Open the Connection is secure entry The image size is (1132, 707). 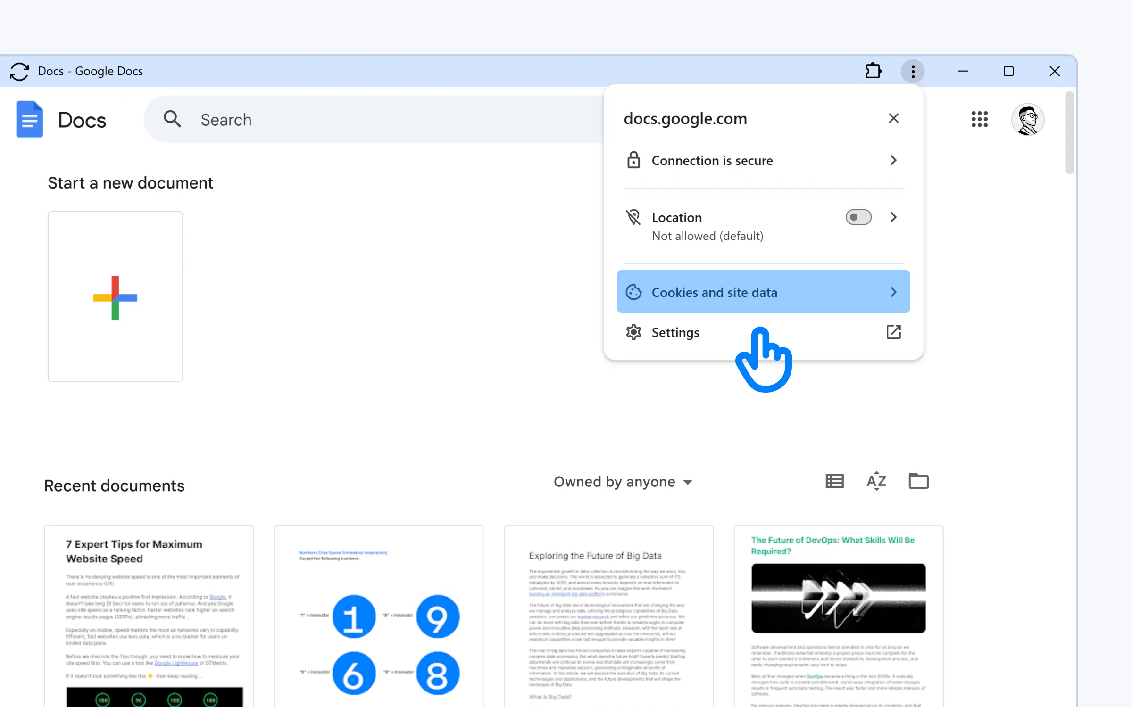pyautogui.click(x=763, y=160)
